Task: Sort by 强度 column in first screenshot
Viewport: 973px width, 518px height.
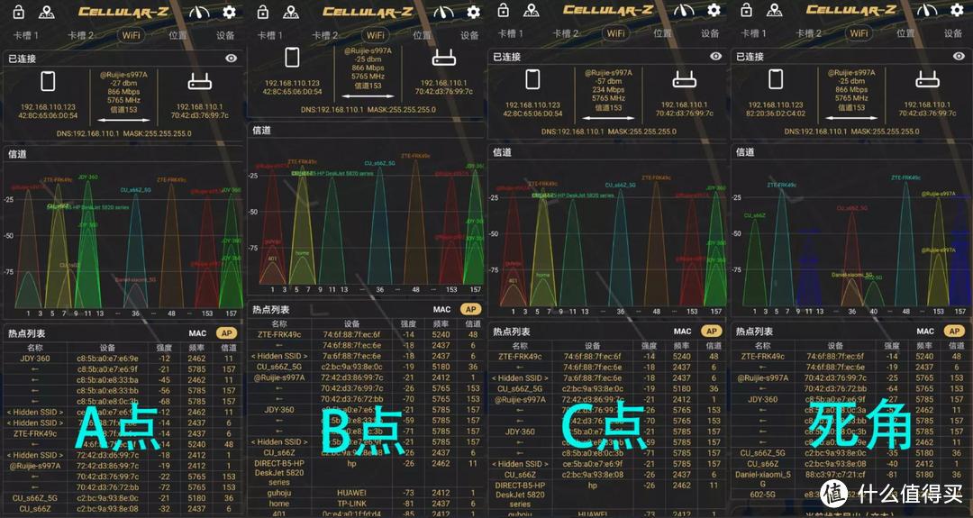Action: [164, 348]
